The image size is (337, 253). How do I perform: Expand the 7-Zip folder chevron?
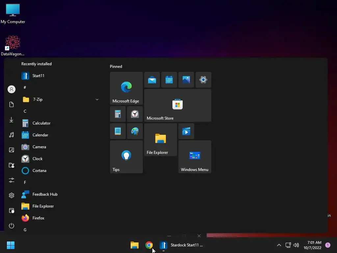[97, 99]
